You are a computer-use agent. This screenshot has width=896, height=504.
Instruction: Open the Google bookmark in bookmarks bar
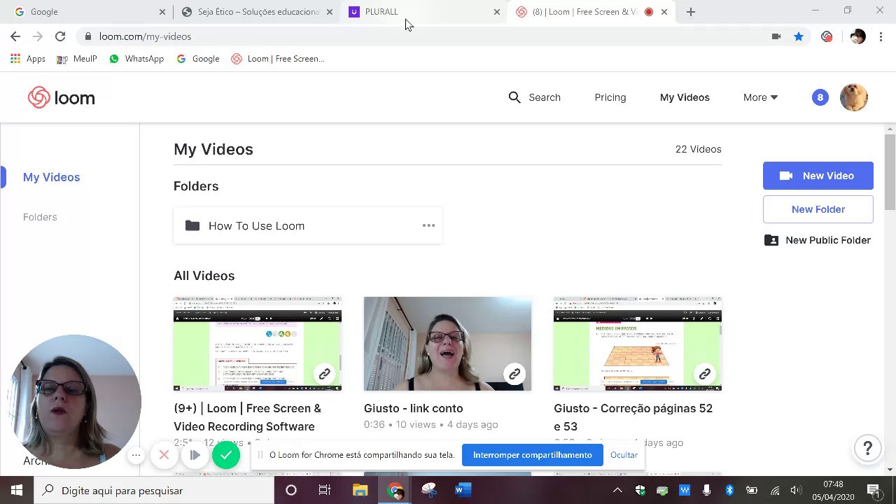point(198,59)
